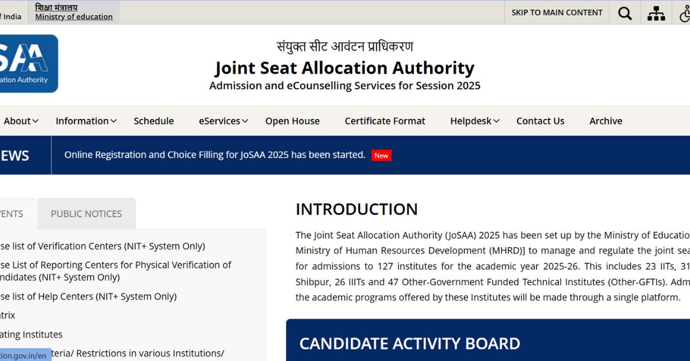
Task: Open list of Help Centers link
Action: [88, 297]
